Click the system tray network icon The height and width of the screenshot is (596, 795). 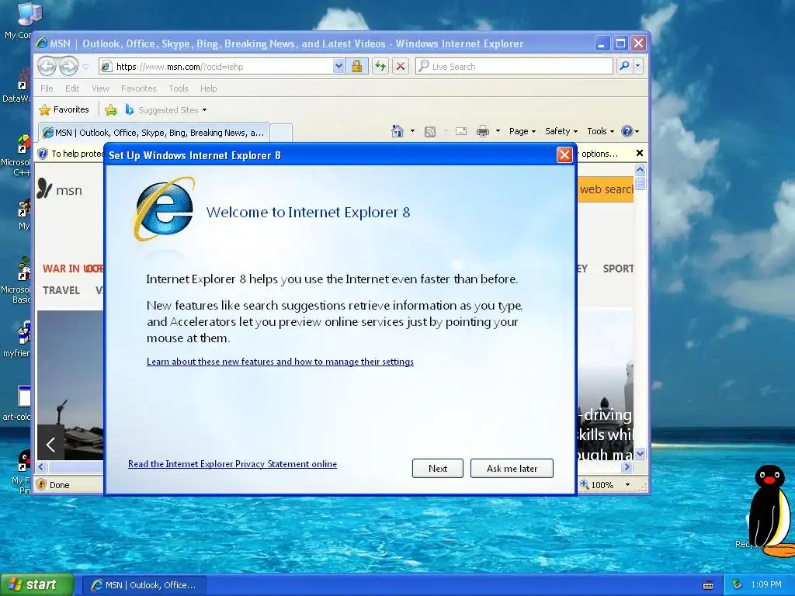coord(738,585)
